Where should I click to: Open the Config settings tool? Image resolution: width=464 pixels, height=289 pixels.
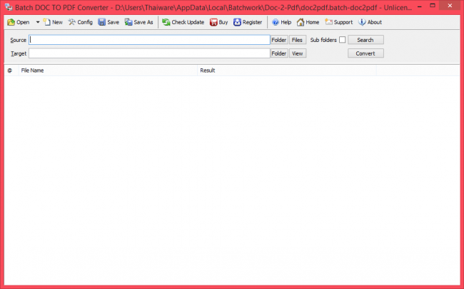(x=81, y=22)
